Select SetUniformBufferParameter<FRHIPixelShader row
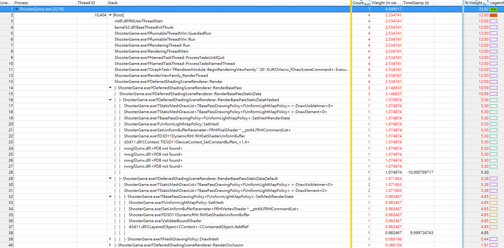504x248 pixels. [207, 130]
